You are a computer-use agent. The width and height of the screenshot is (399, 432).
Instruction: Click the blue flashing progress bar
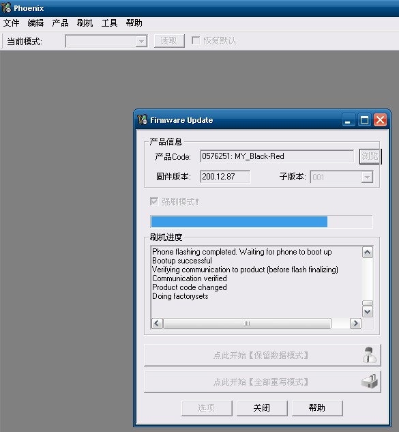point(261,222)
